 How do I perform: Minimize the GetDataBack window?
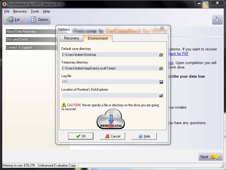pyautogui.click(x=199, y=3)
